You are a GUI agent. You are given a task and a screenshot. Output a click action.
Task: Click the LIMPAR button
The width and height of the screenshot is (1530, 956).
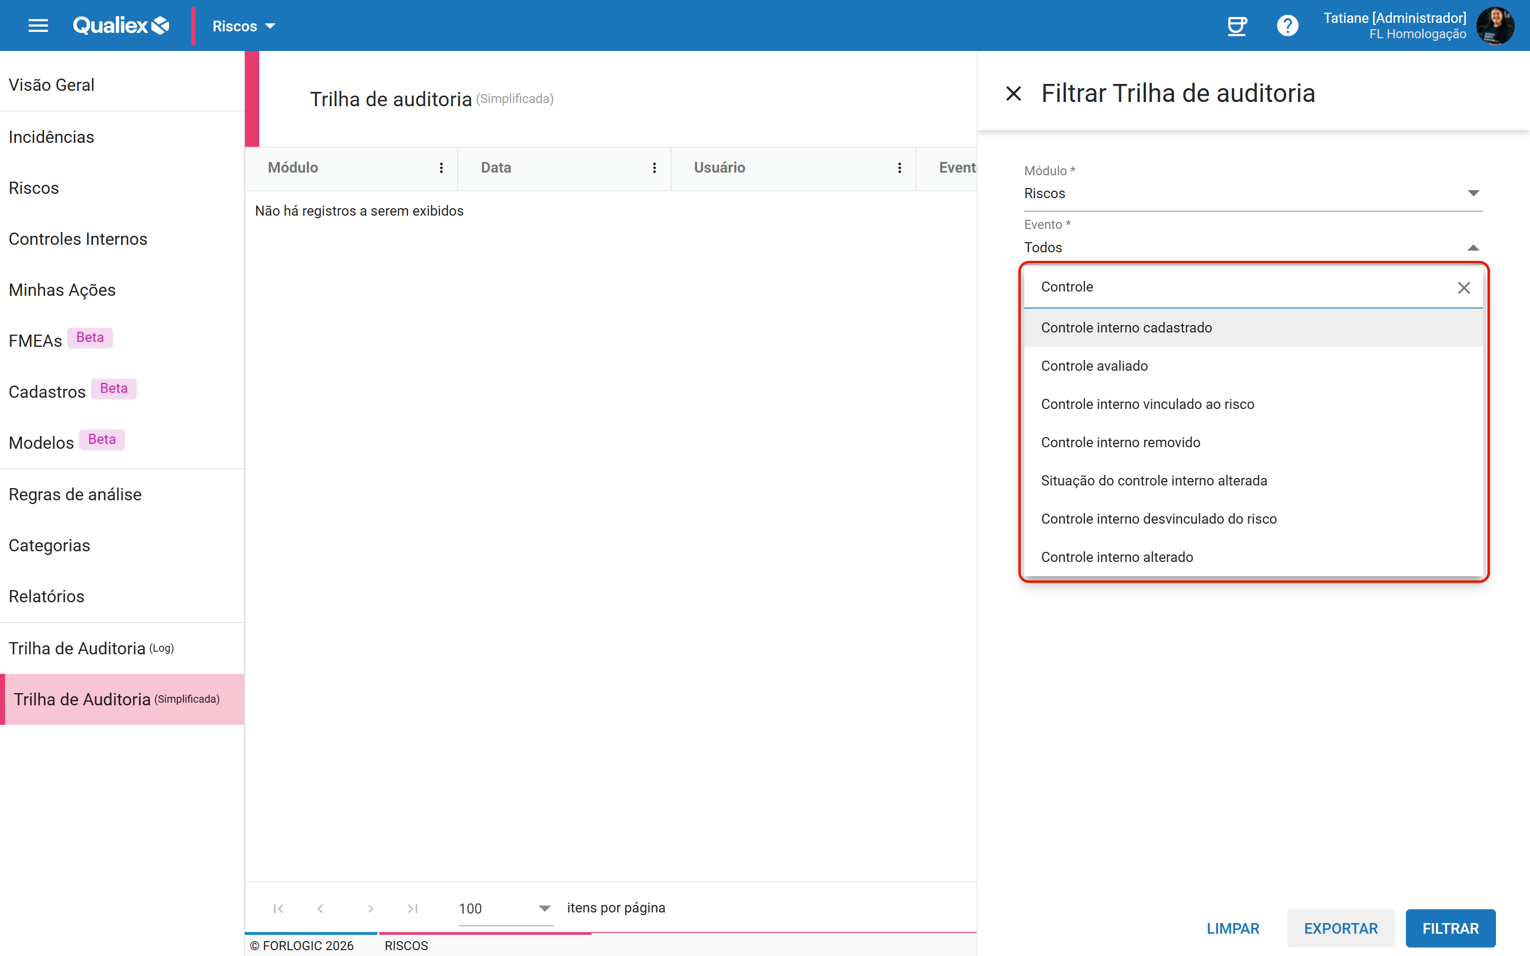[x=1232, y=928]
